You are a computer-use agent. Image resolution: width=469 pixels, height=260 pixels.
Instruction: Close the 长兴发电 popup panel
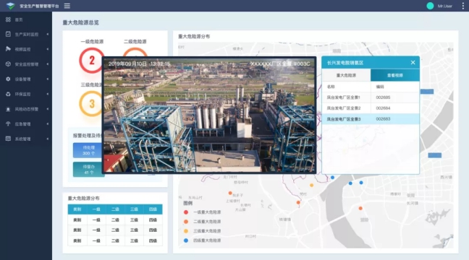413,62
